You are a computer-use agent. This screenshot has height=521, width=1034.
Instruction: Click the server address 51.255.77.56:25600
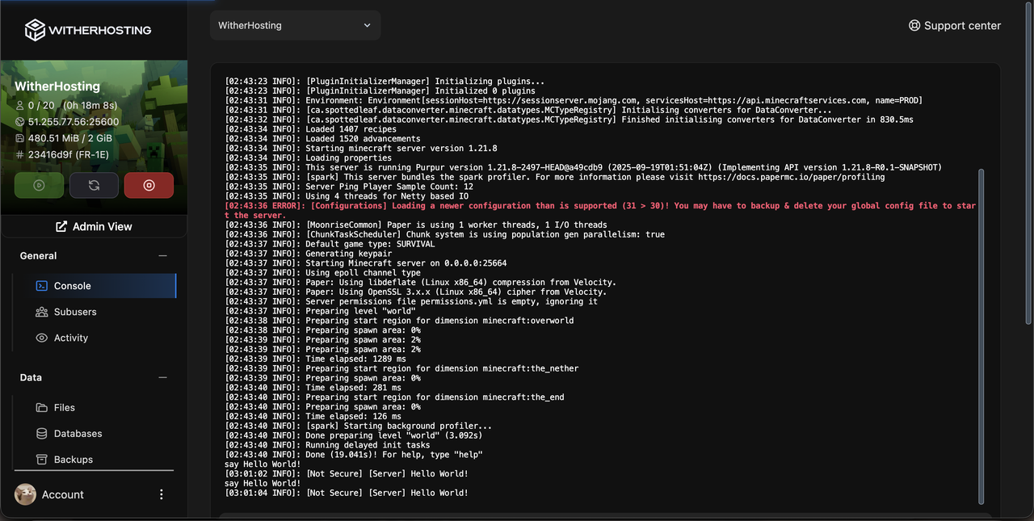pyautogui.click(x=74, y=122)
